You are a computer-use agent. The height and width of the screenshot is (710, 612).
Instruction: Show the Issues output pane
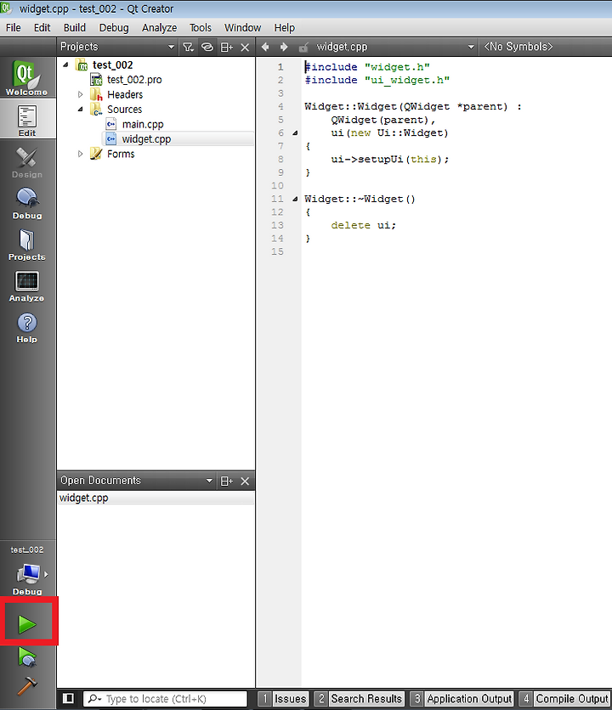pos(284,699)
